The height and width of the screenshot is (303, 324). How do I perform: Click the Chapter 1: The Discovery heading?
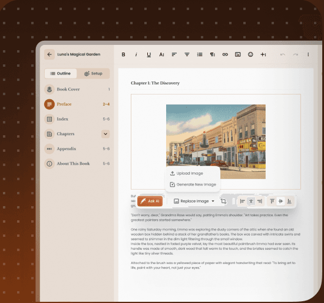[x=155, y=83]
